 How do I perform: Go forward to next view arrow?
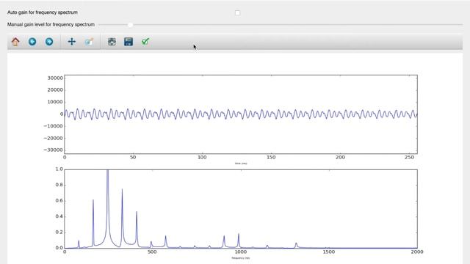click(x=49, y=42)
